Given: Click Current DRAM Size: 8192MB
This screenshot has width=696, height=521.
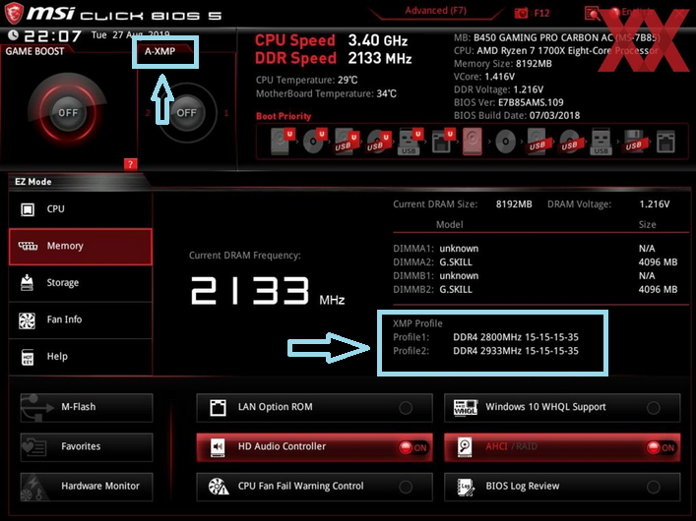Looking at the screenshot, I should [x=462, y=204].
